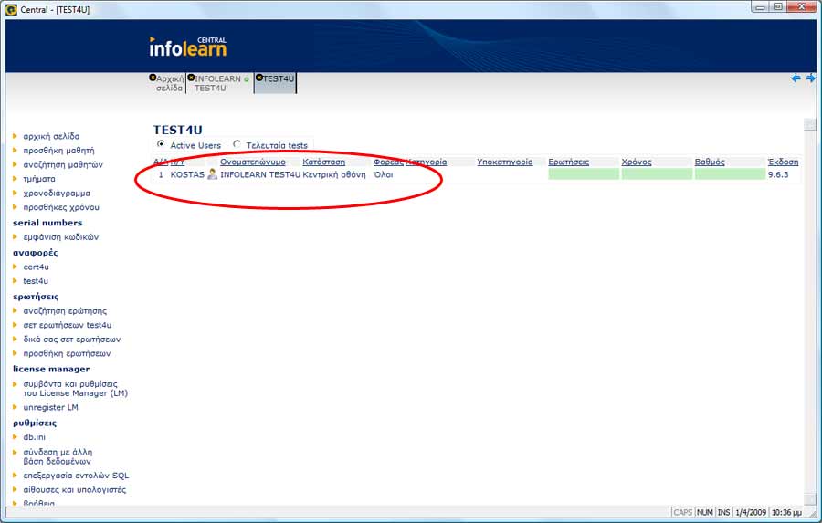Image resolution: width=822 pixels, height=523 pixels.
Task: Click the NUM indicator in the status bar
Action: coord(704,512)
